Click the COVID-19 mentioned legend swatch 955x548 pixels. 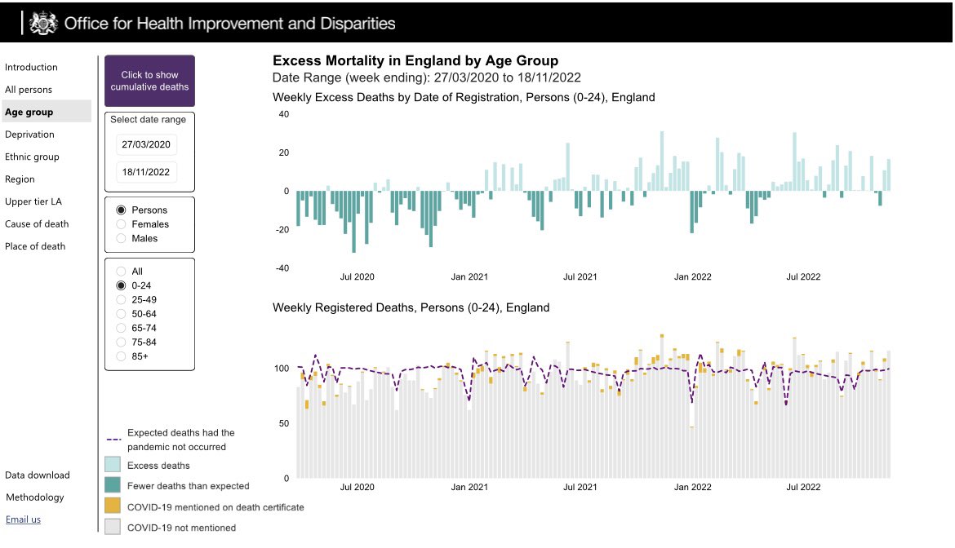[x=113, y=506]
